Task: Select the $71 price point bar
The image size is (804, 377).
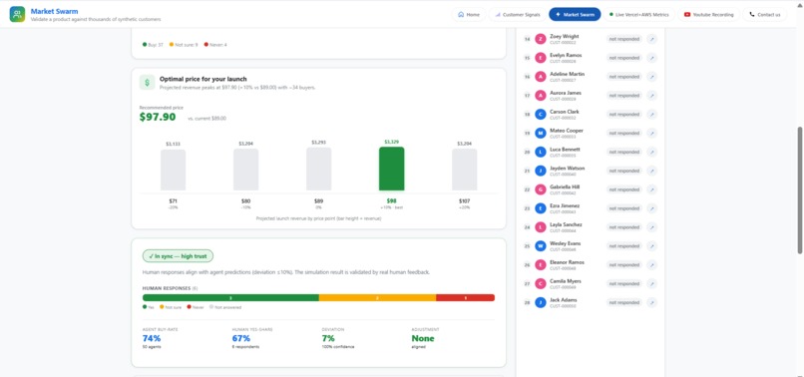Action: (174, 171)
